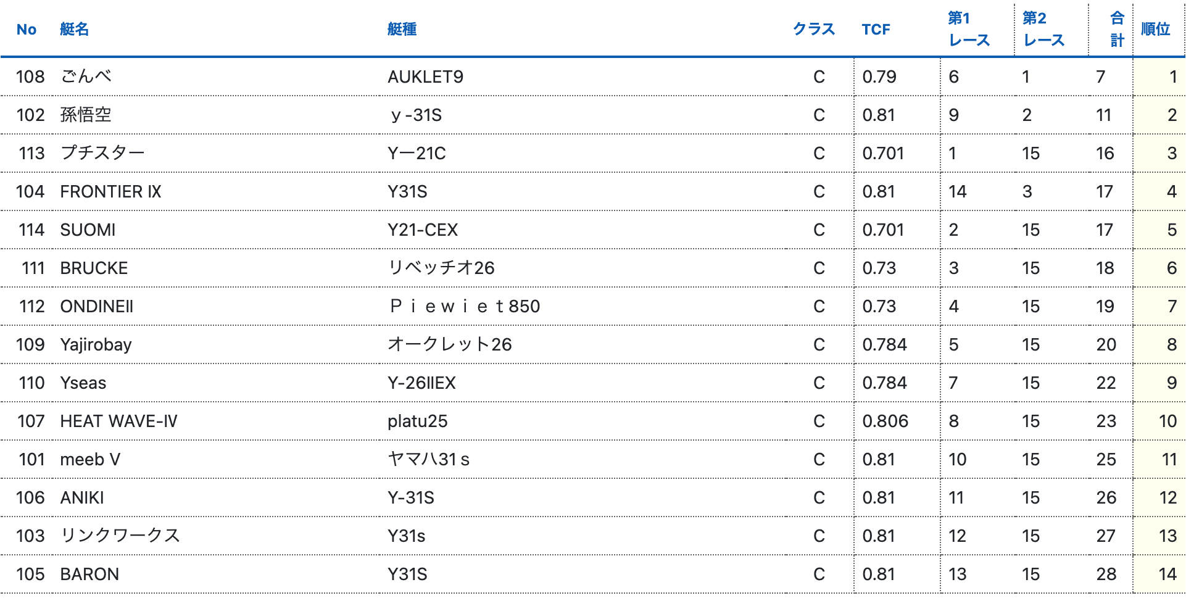This screenshot has height=598, width=1186.
Task: Click the boat name リンクワークス
Action: click(120, 536)
